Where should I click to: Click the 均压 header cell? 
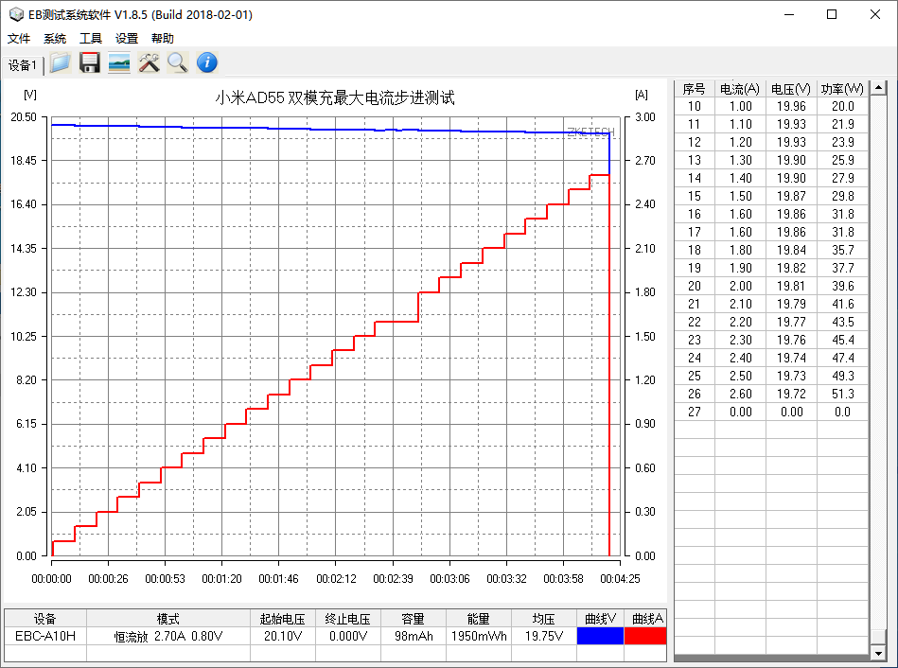(544, 619)
